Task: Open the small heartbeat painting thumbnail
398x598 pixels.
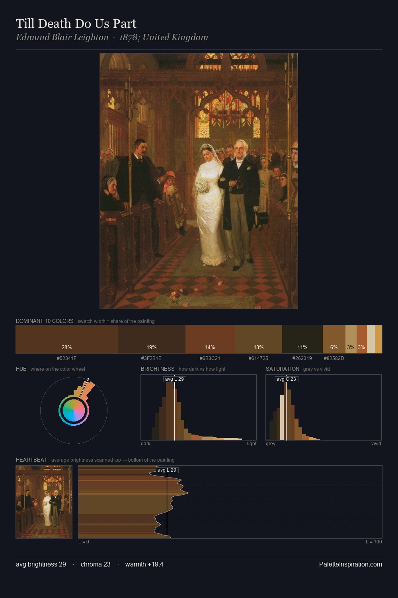Action: (x=44, y=502)
